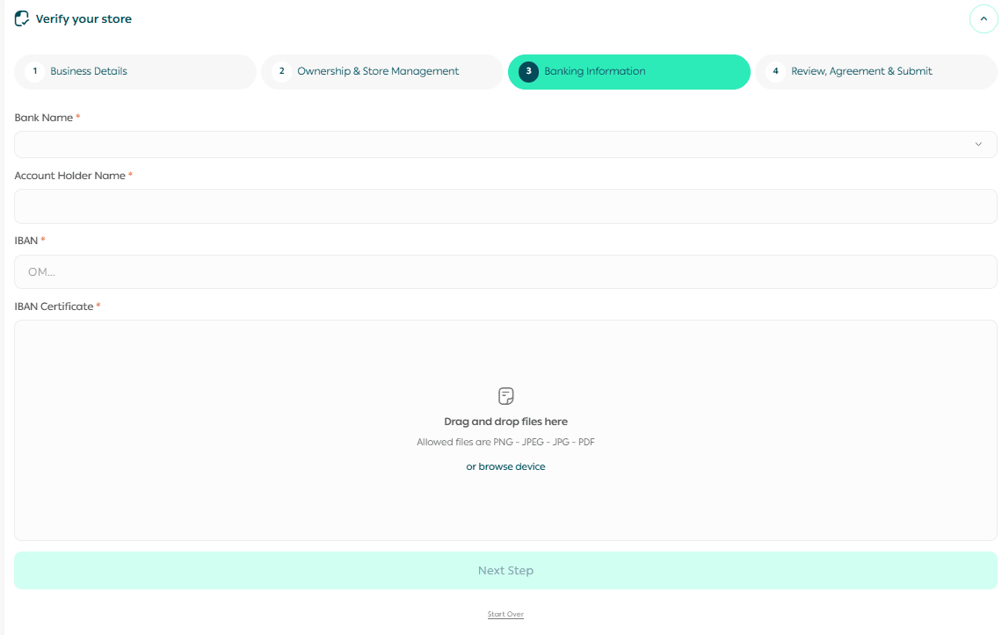Select the Banking Information step
Screen dimensions: 1002x635
(628, 71)
